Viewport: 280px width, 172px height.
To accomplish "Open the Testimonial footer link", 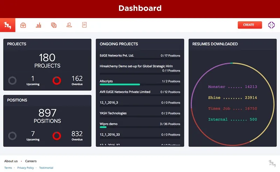I will pos(46,168).
